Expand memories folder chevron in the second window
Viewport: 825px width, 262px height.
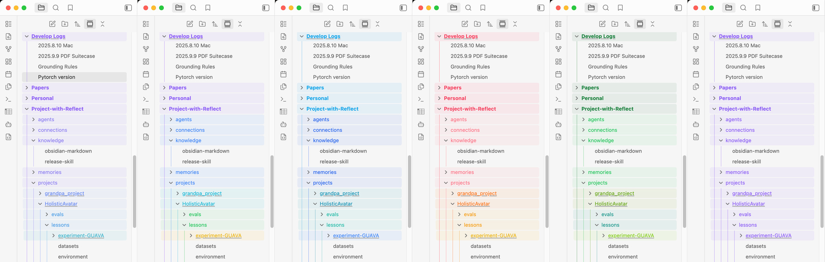pos(171,172)
